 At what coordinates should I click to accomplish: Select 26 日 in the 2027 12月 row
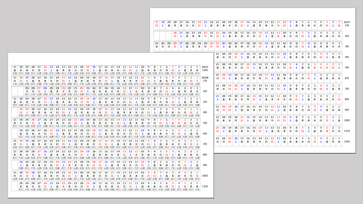[x=45, y=70]
